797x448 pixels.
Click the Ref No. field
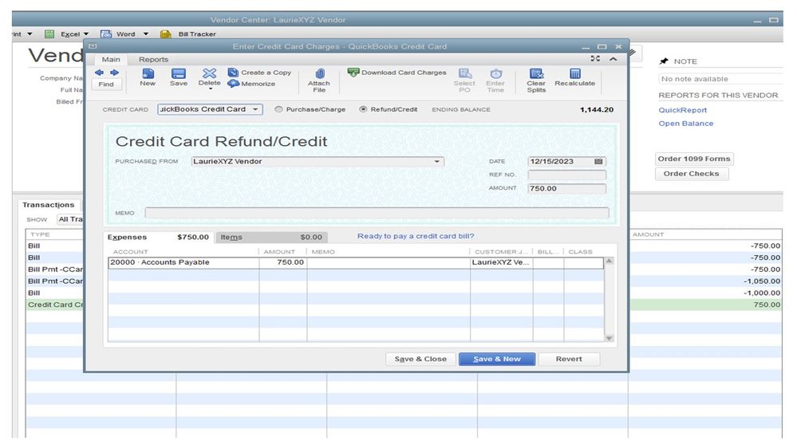tap(566, 175)
